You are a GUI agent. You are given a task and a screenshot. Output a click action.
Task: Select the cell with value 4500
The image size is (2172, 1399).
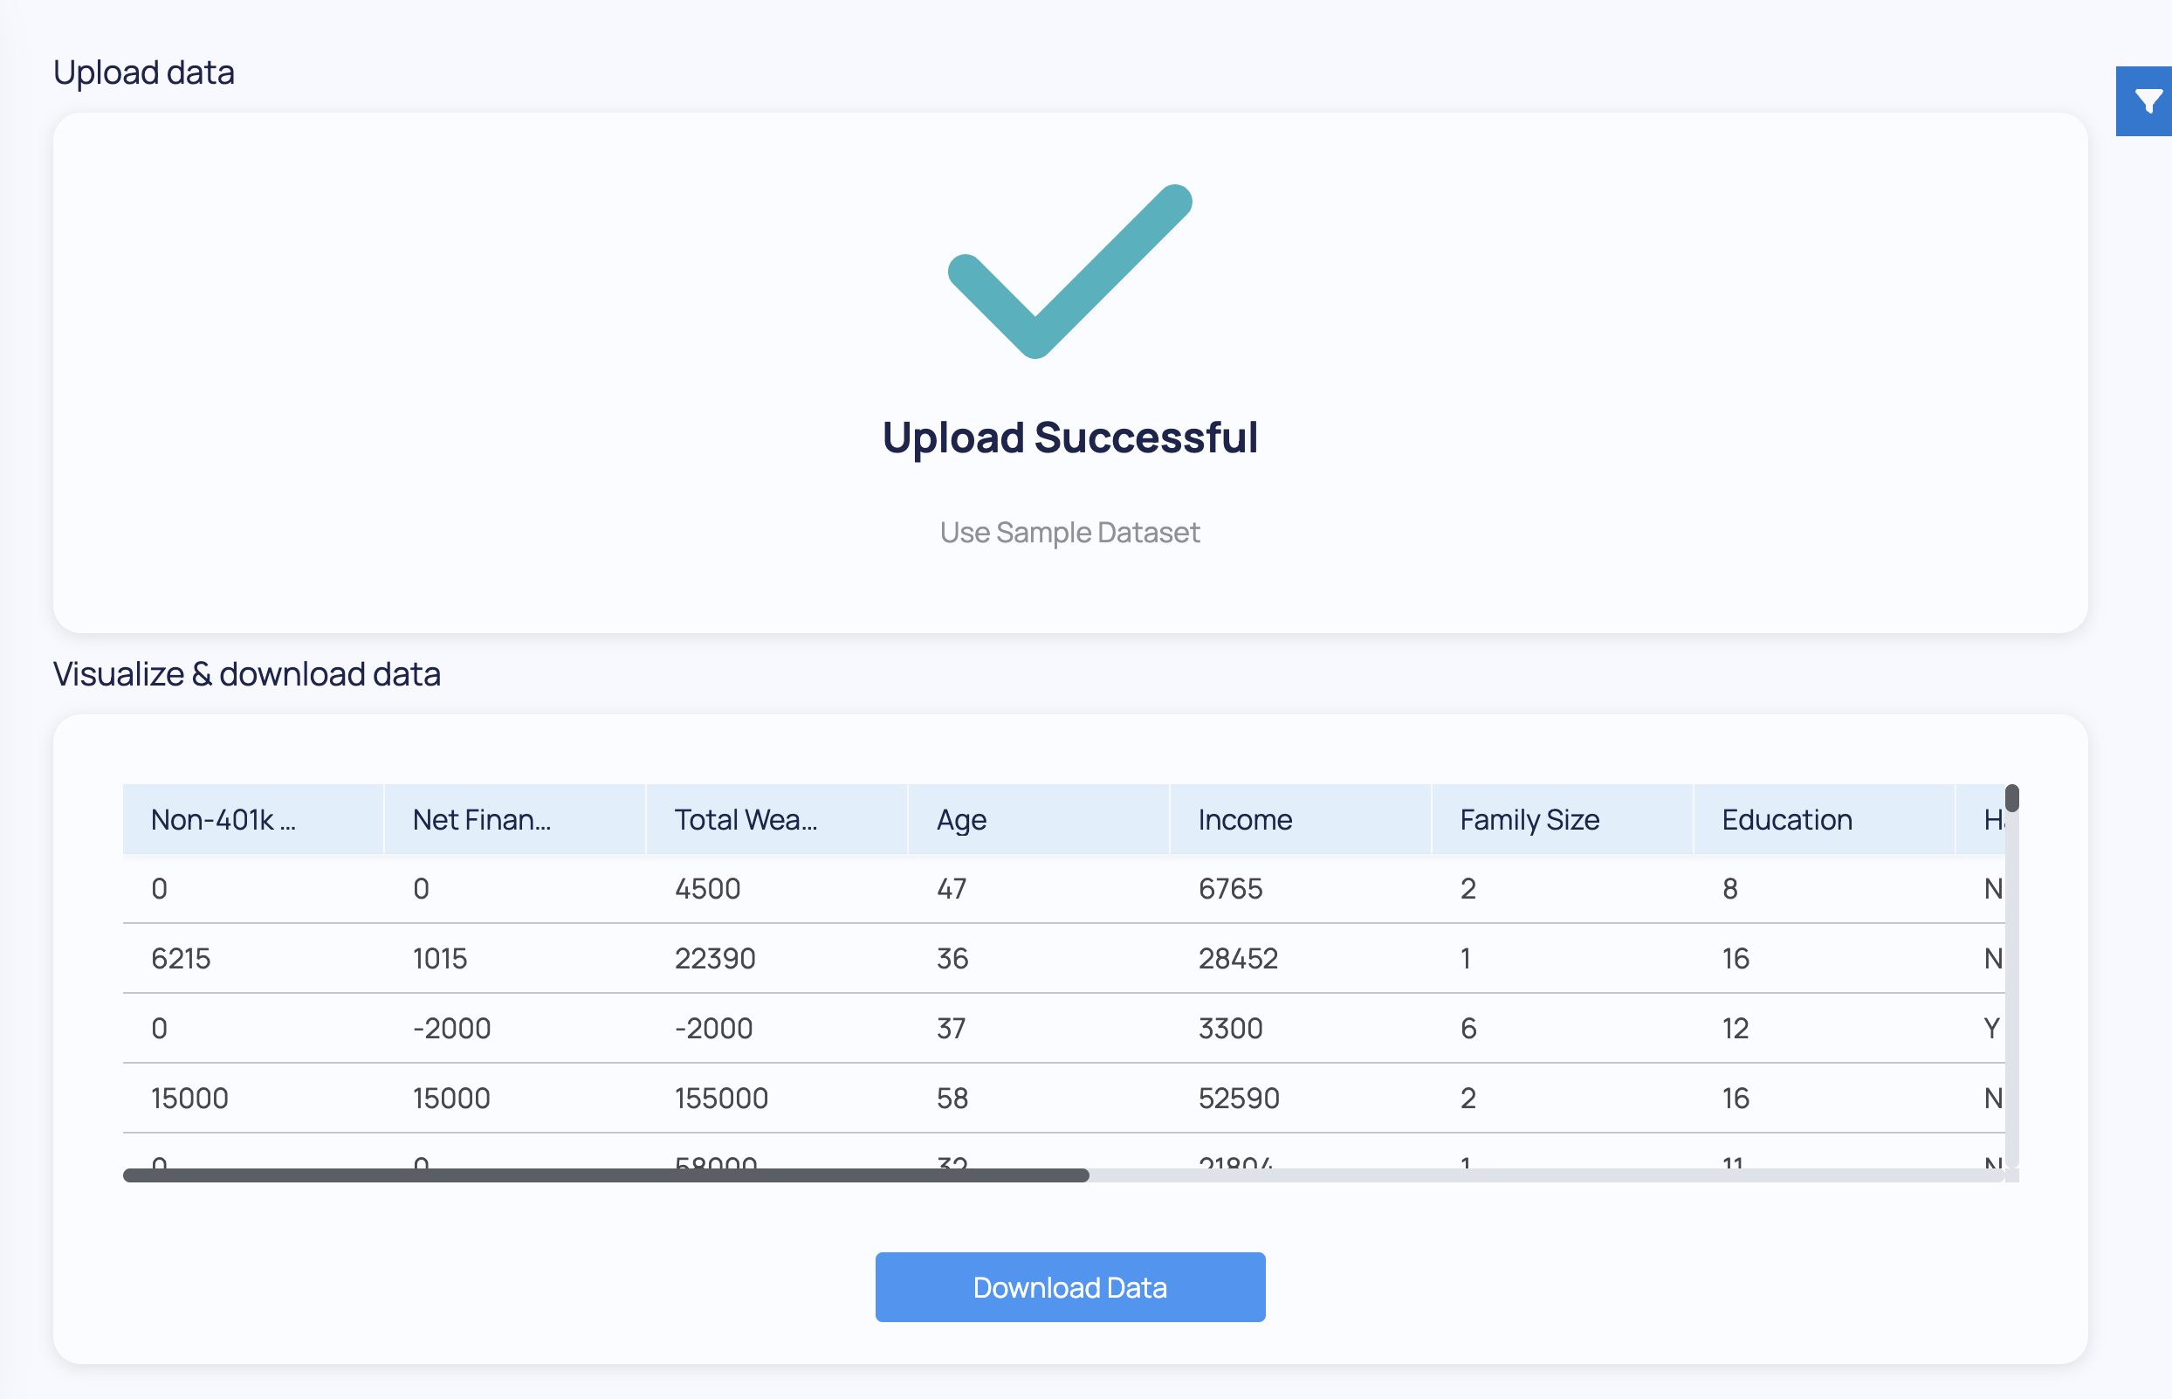click(x=776, y=888)
